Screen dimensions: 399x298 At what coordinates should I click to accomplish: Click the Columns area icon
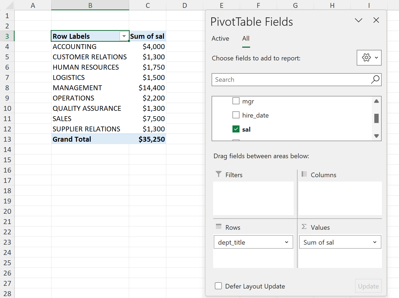304,174
